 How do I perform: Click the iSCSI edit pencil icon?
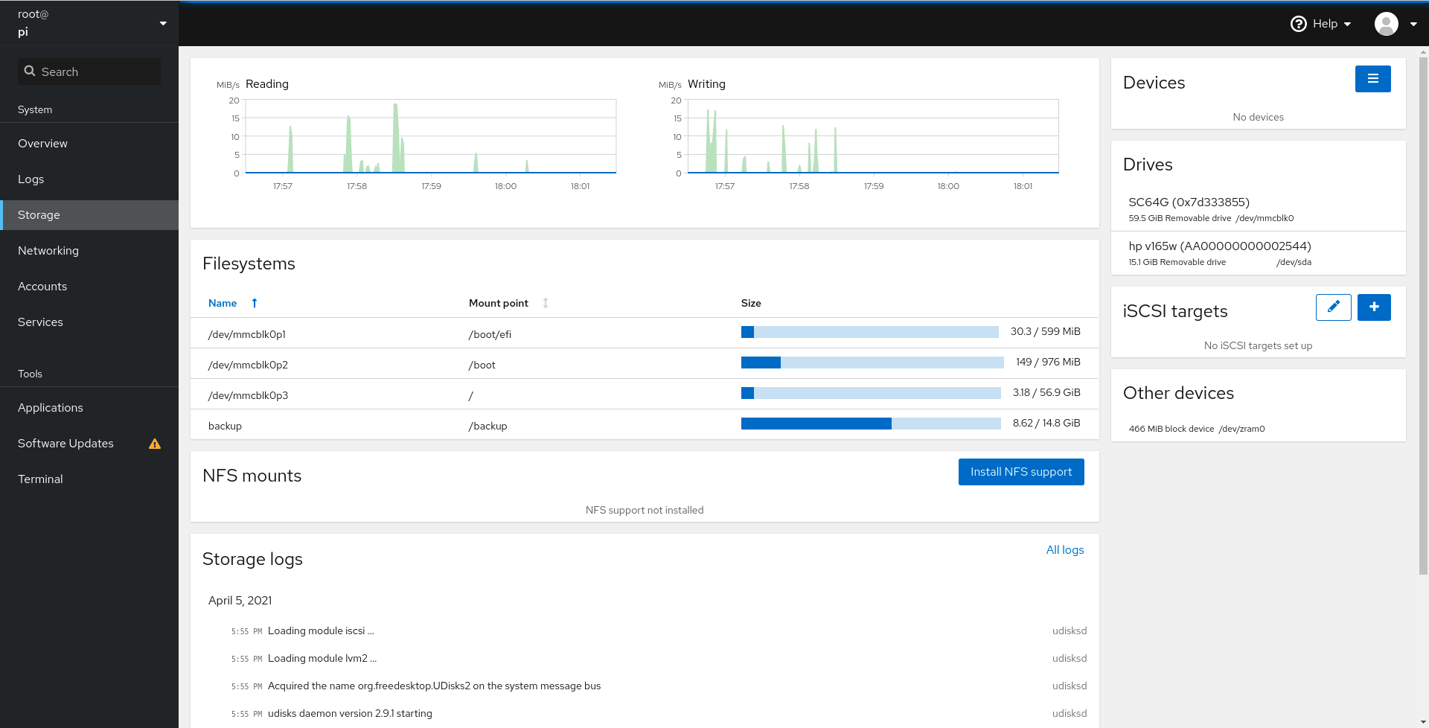1333,307
